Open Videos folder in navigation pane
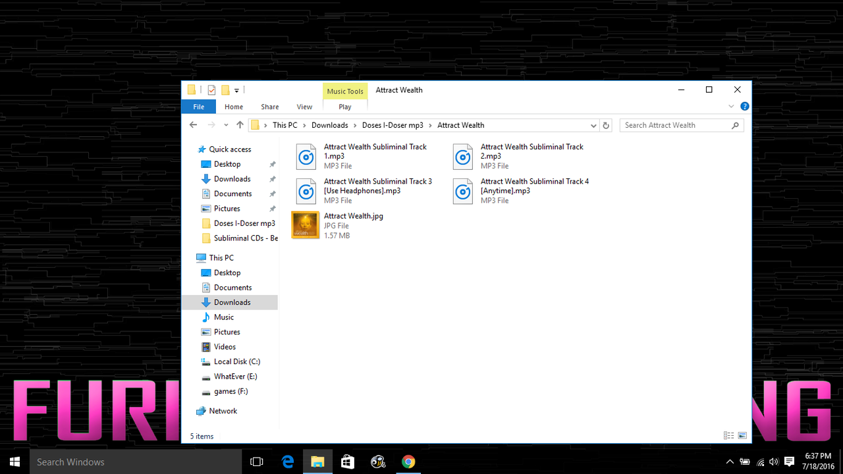The height and width of the screenshot is (474, 843). [225, 347]
